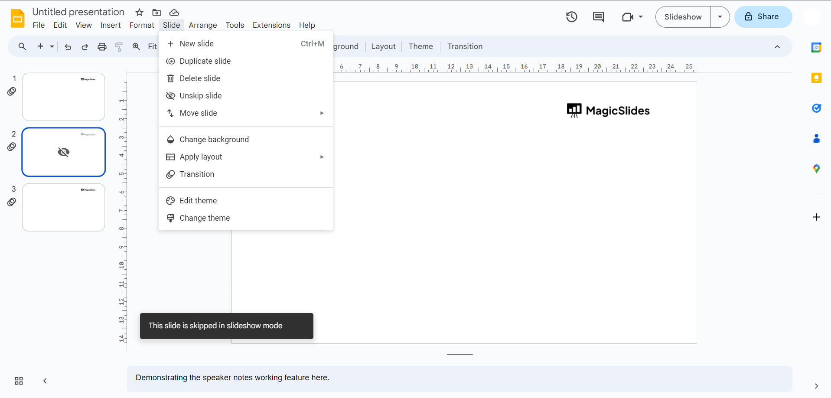Open Google Keep in side panel
Screen dimensions: 831x398
(x=816, y=78)
